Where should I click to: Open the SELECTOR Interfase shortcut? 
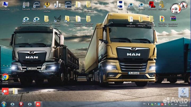47,5
